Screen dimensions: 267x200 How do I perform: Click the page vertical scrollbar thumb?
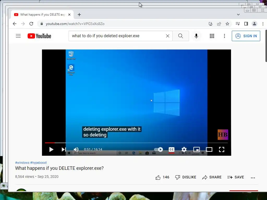pos(266,46)
